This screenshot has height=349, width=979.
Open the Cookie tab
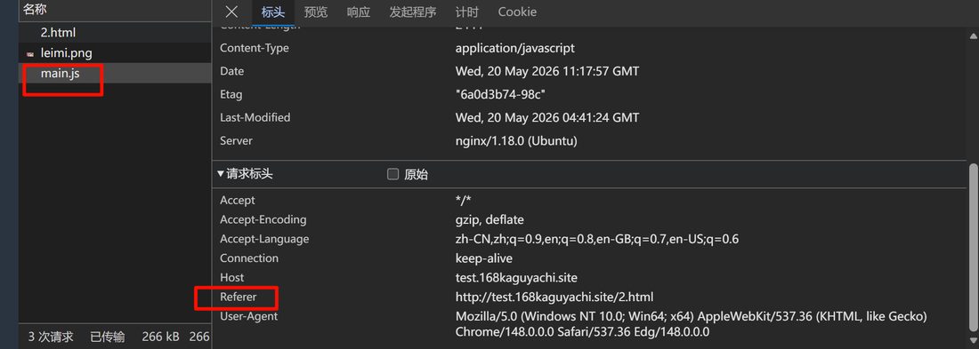coord(517,12)
